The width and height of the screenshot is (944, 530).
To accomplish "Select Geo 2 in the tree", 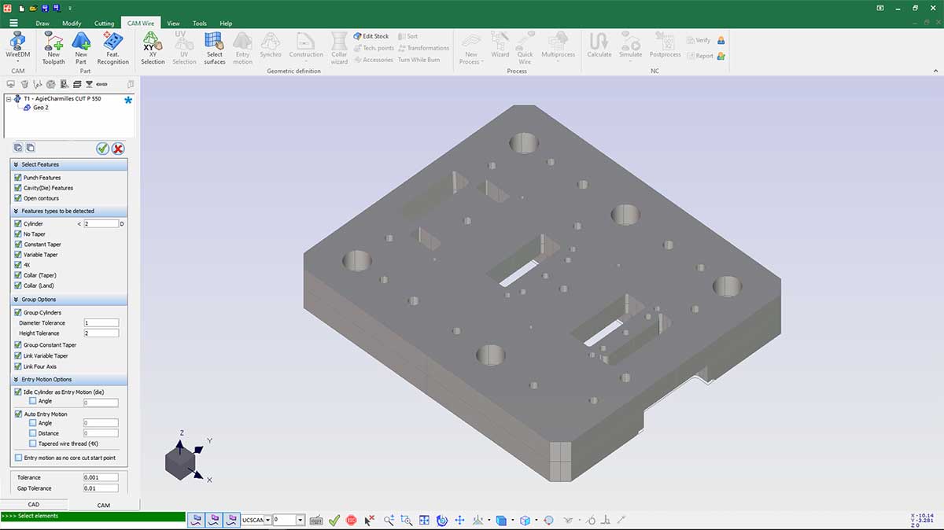I will pos(40,108).
